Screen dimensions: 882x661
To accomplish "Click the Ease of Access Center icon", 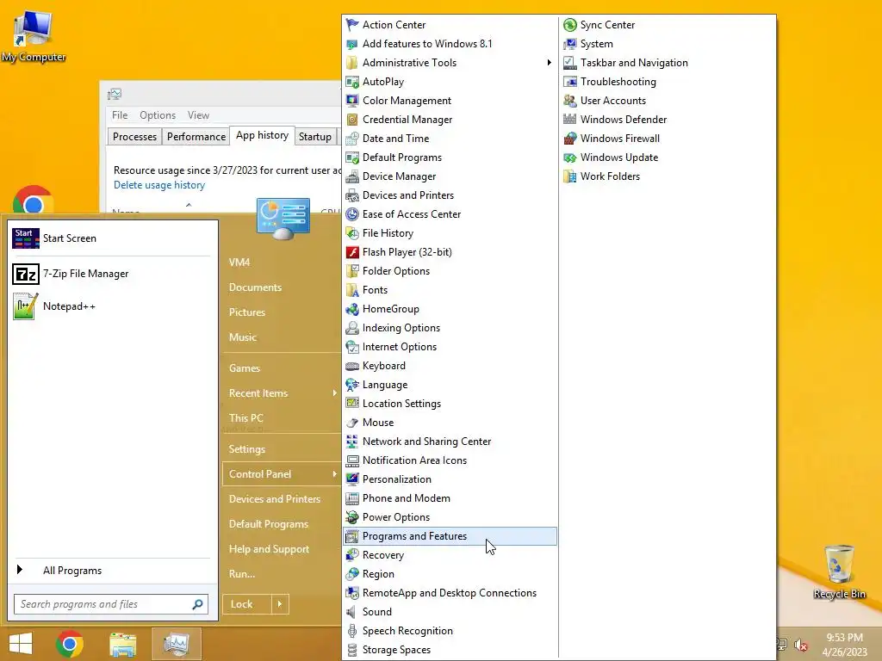I will 352,214.
